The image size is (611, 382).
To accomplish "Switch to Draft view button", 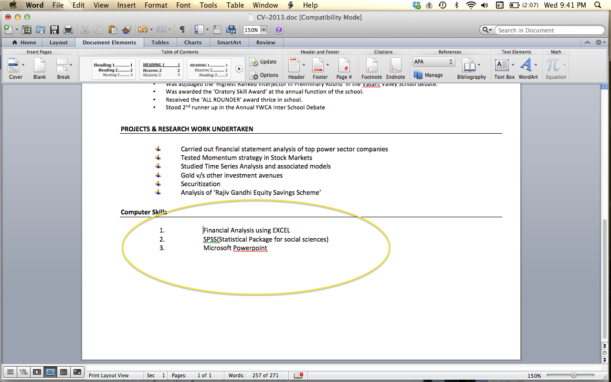I will point(10,372).
